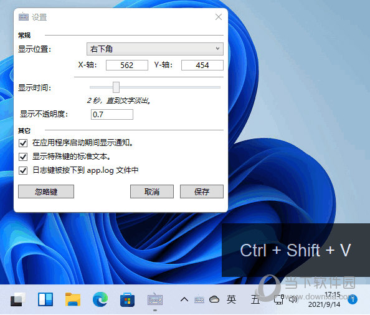Viewport: 370px width, 315px height.
Task: Open Microsoft Edge browser
Action: pyautogui.click(x=100, y=299)
